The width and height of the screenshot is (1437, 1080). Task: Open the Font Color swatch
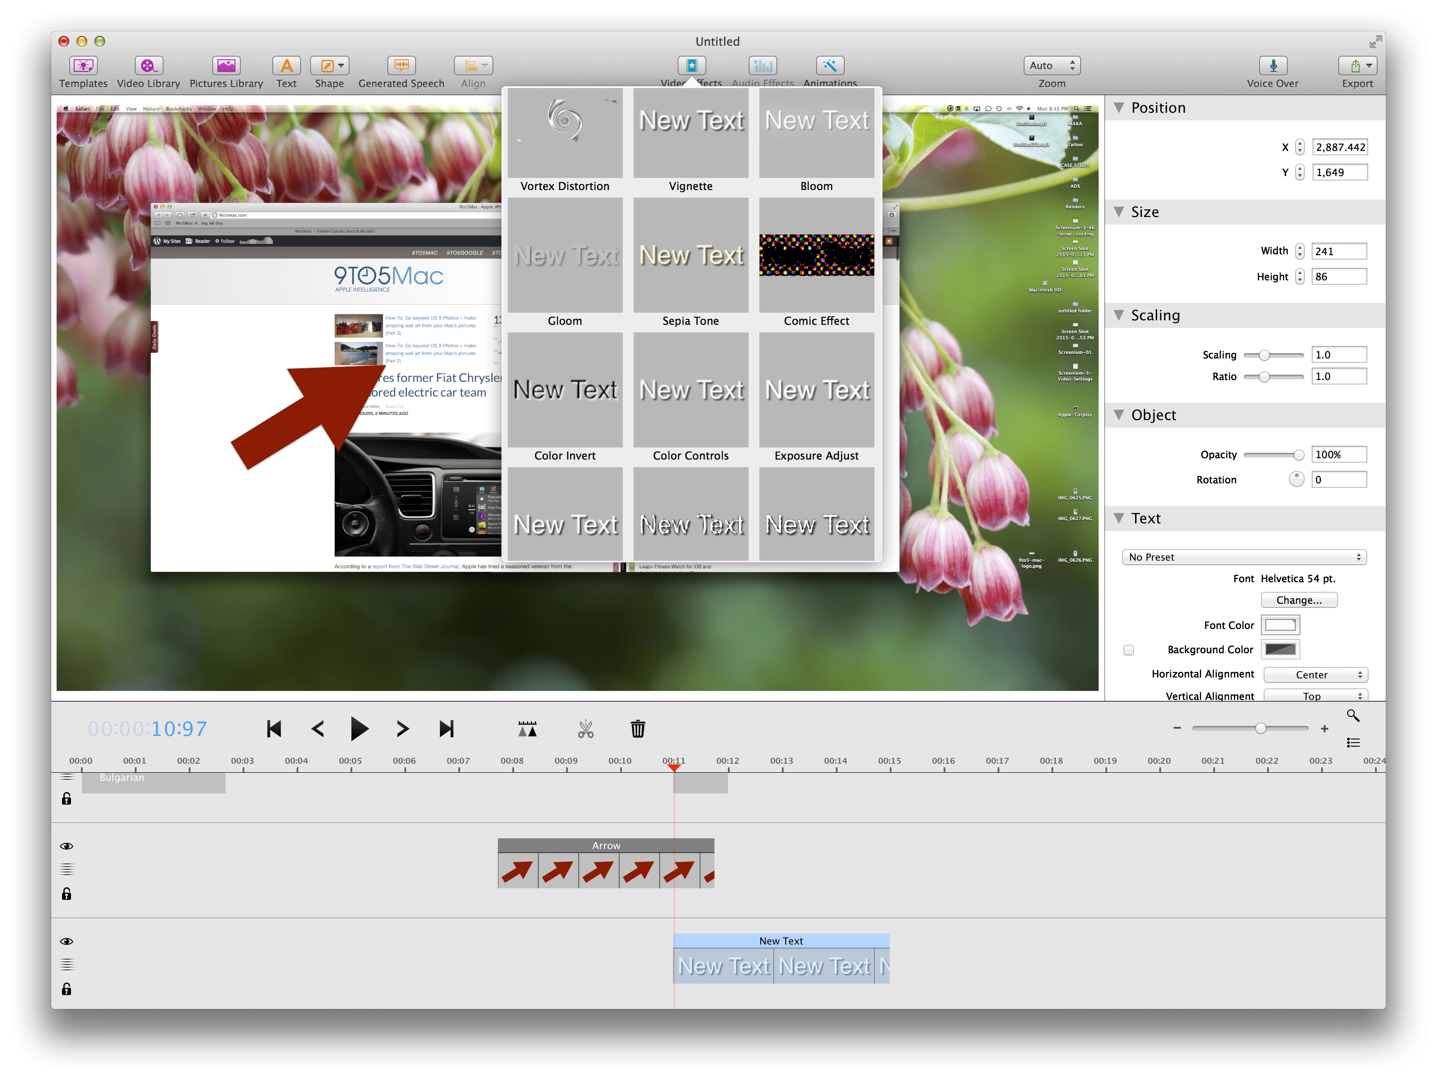1281,625
